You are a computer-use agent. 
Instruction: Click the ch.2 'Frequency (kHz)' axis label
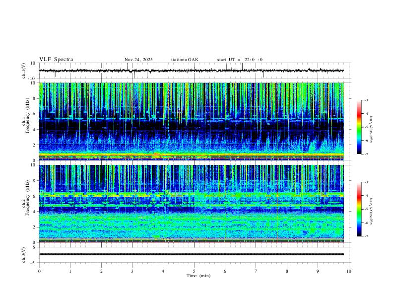click(27, 198)
